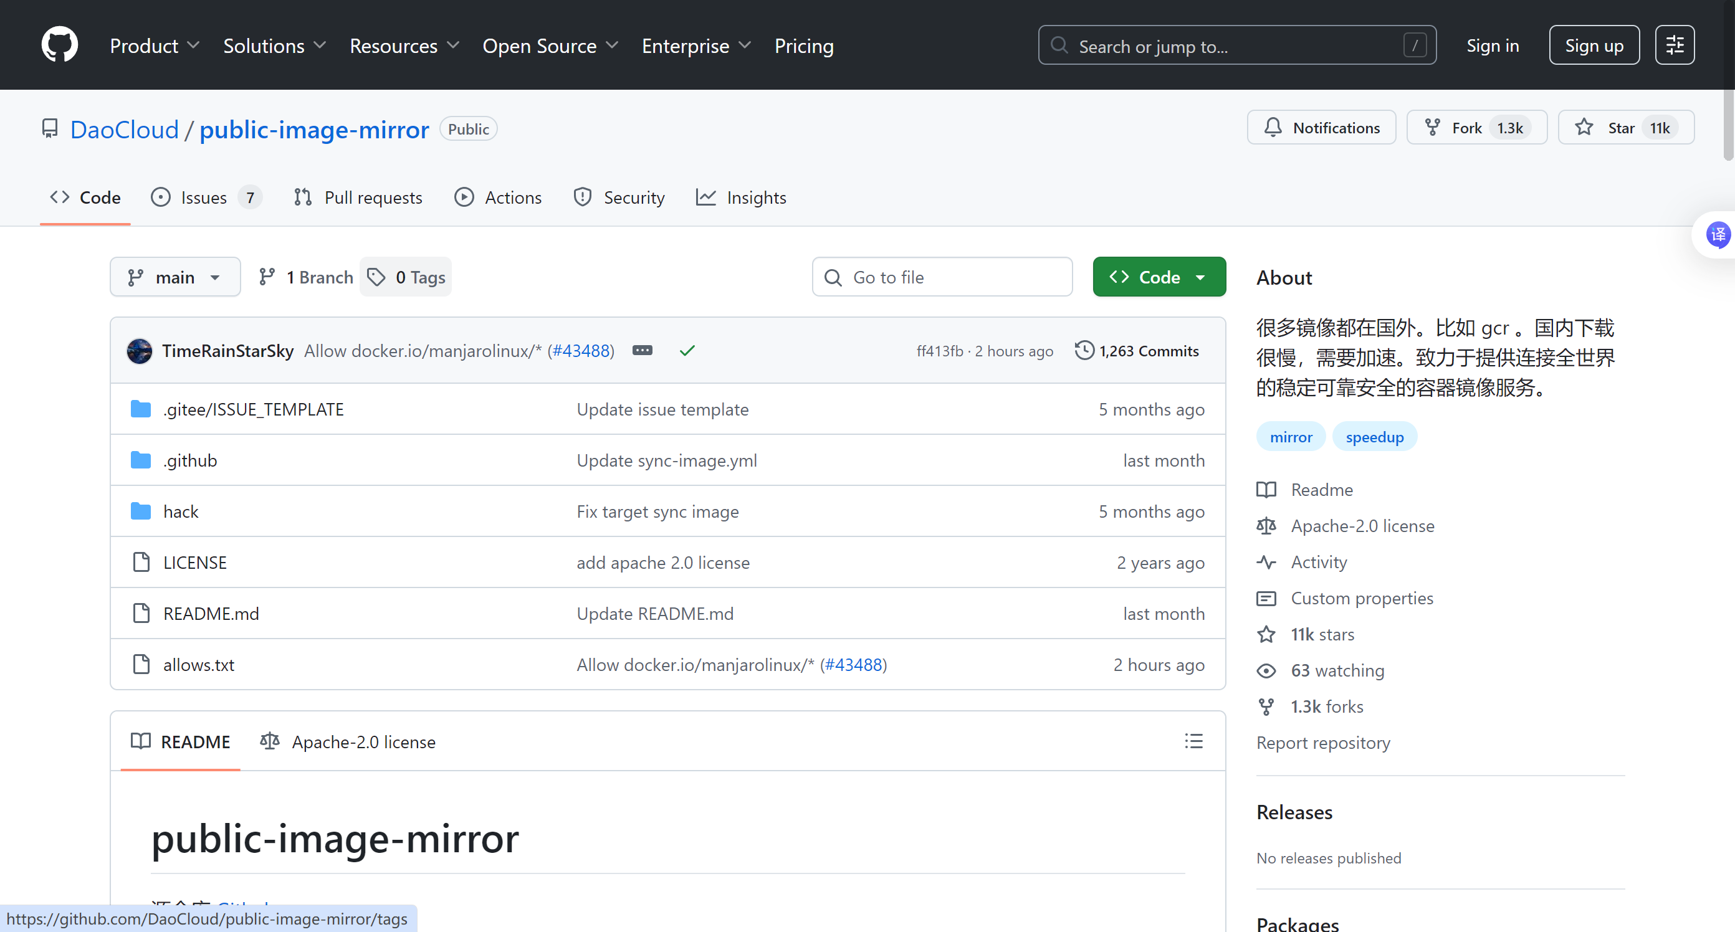Switch to the Issues tab
Viewport: 1735px width, 932px height.
(205, 197)
